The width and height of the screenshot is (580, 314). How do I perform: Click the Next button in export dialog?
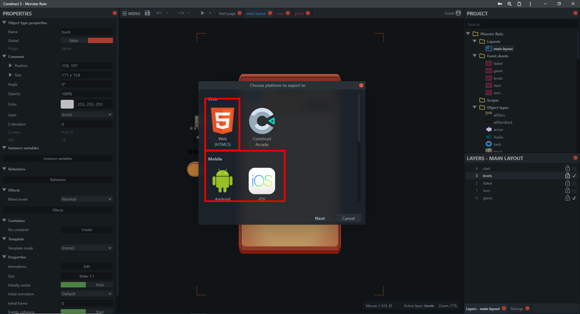320,218
